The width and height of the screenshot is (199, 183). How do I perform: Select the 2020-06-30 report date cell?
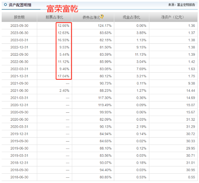(x=19, y=119)
